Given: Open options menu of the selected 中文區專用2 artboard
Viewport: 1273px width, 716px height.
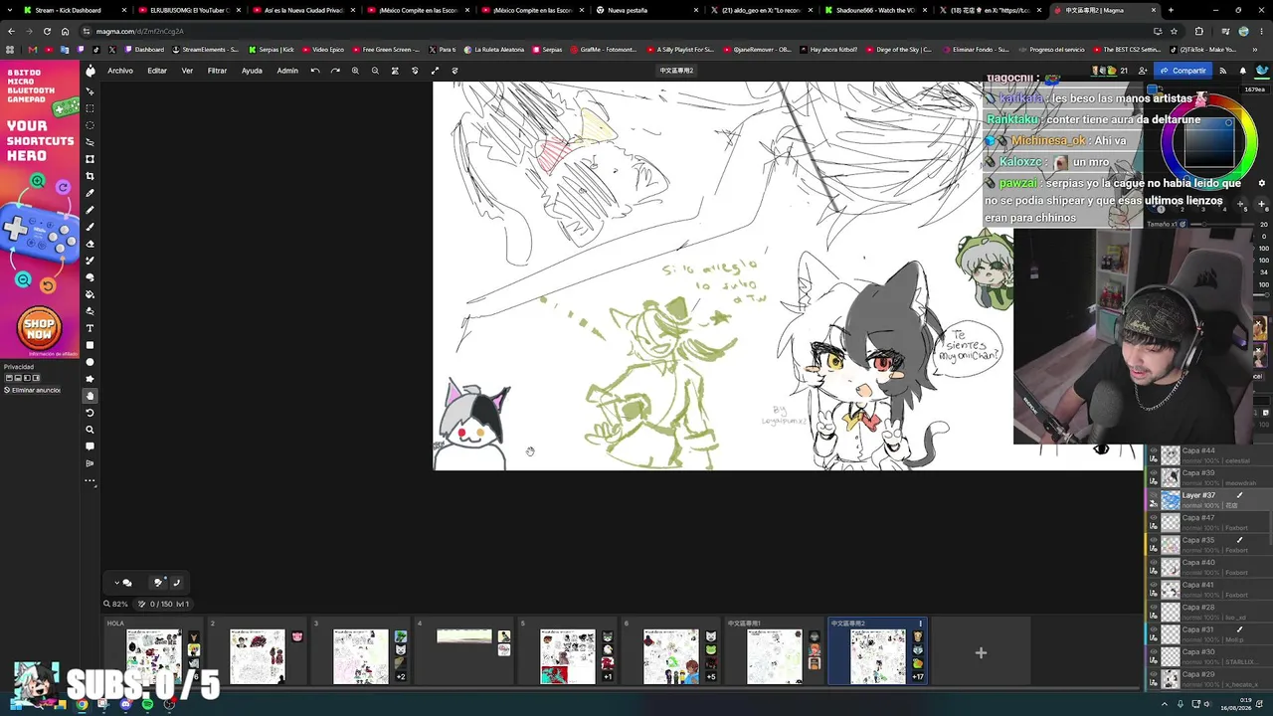Looking at the screenshot, I should [x=920, y=624].
